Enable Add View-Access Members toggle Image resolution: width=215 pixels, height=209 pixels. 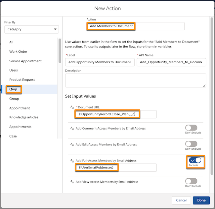click(191, 181)
